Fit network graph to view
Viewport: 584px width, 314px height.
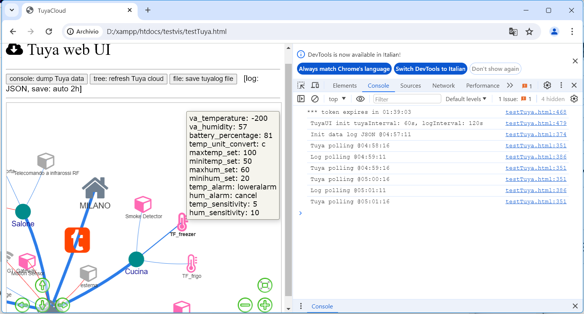pos(265,286)
